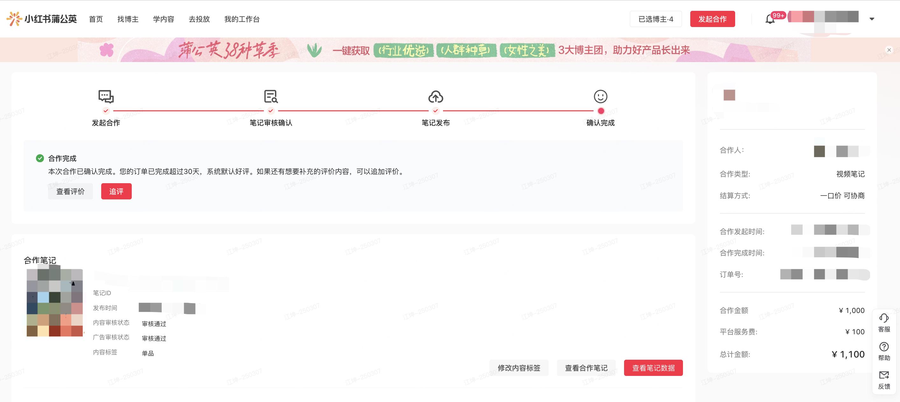Click 修改内容标签 button

519,368
